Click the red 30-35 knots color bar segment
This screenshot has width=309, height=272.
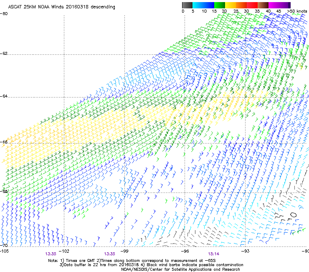coord(252,5)
